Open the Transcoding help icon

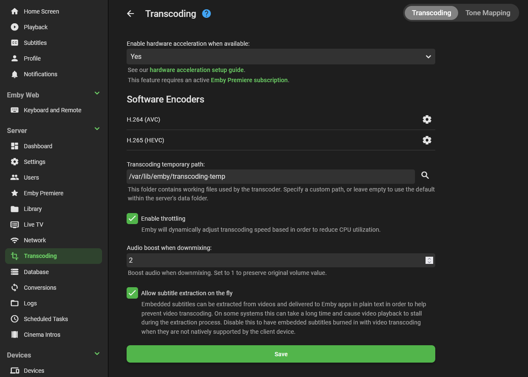pyautogui.click(x=206, y=14)
